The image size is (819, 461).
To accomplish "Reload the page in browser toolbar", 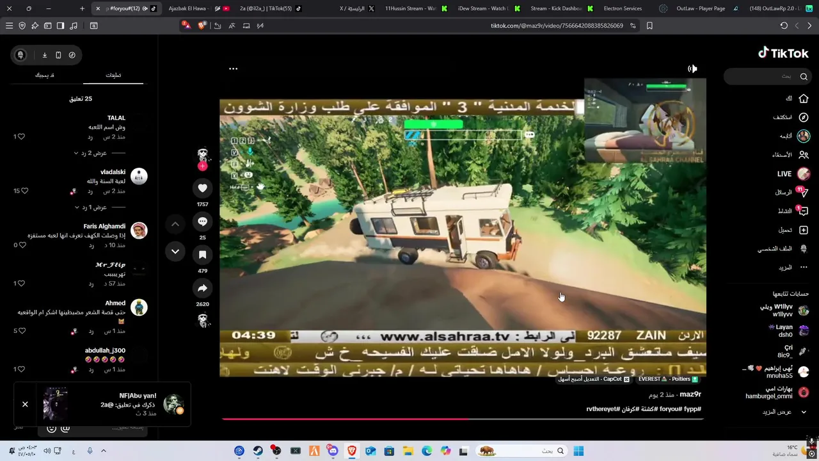I will (x=784, y=26).
